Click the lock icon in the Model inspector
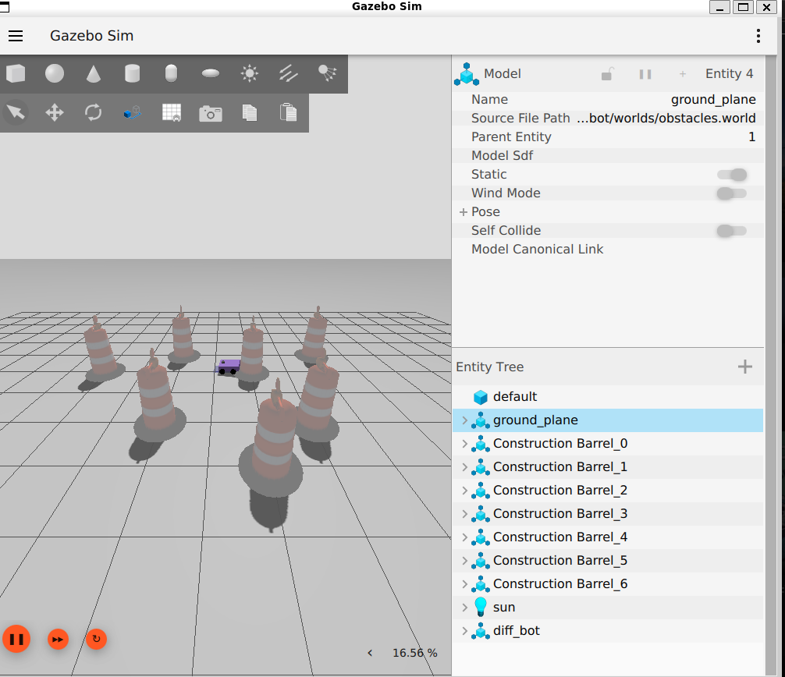This screenshot has width=785, height=677. click(x=607, y=74)
